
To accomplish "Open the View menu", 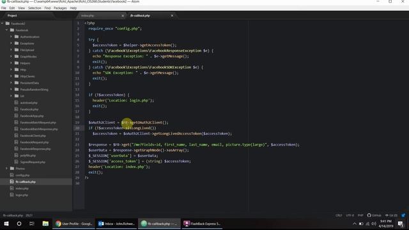I will click(21, 8).
